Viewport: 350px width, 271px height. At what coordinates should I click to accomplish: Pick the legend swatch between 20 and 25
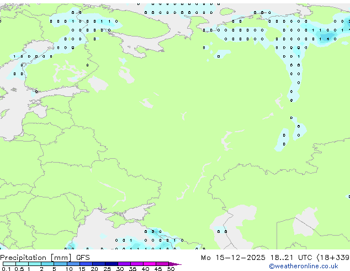point(99,264)
